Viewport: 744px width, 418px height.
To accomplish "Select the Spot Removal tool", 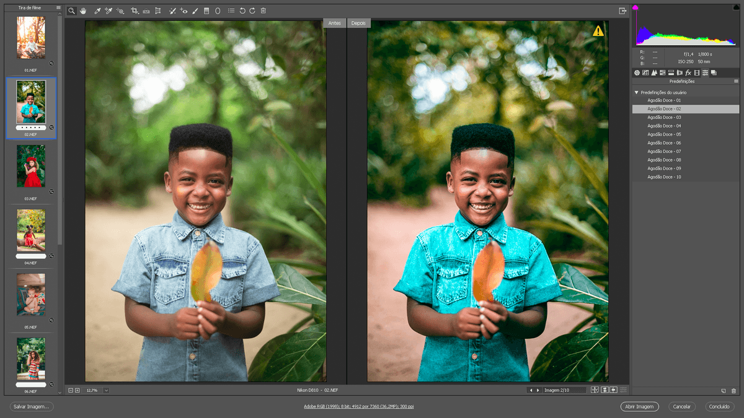I will tap(173, 11).
